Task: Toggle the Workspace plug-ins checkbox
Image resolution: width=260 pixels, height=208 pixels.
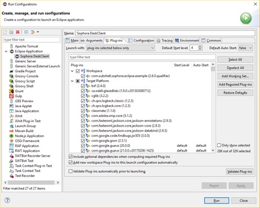Action: [77, 71]
